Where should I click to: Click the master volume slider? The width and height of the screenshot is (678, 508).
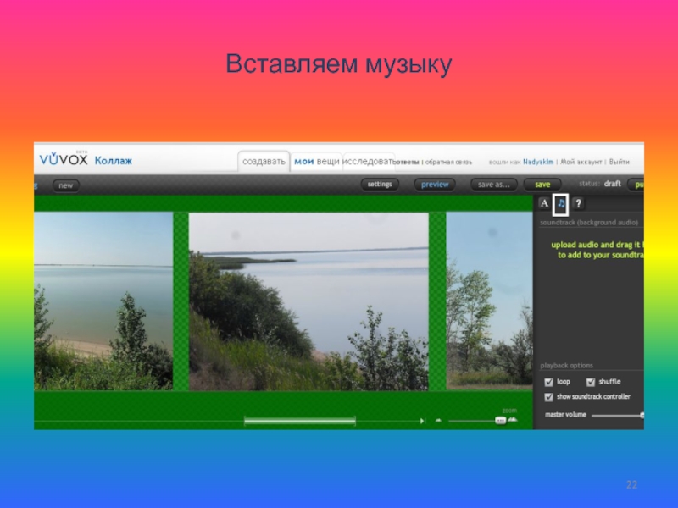(x=618, y=415)
